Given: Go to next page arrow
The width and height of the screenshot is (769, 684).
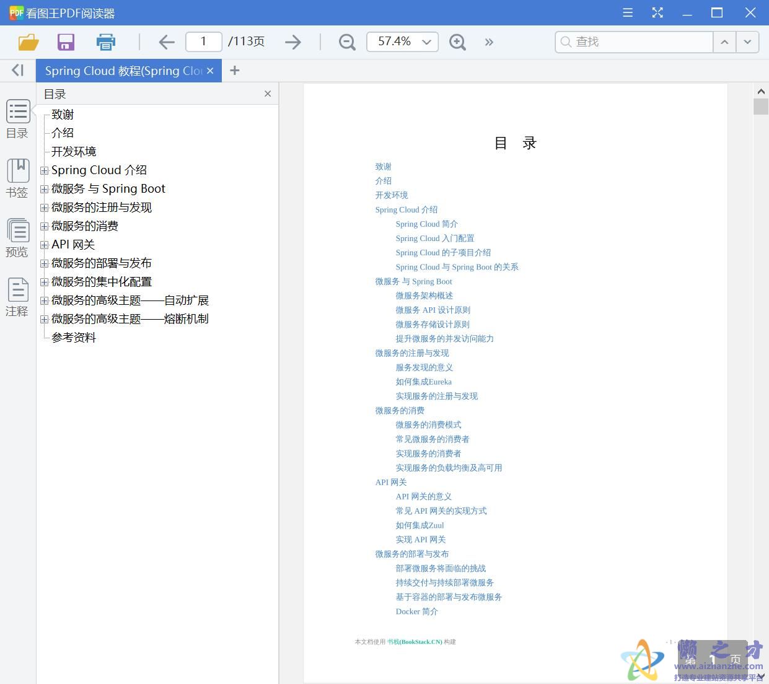Looking at the screenshot, I should (292, 42).
